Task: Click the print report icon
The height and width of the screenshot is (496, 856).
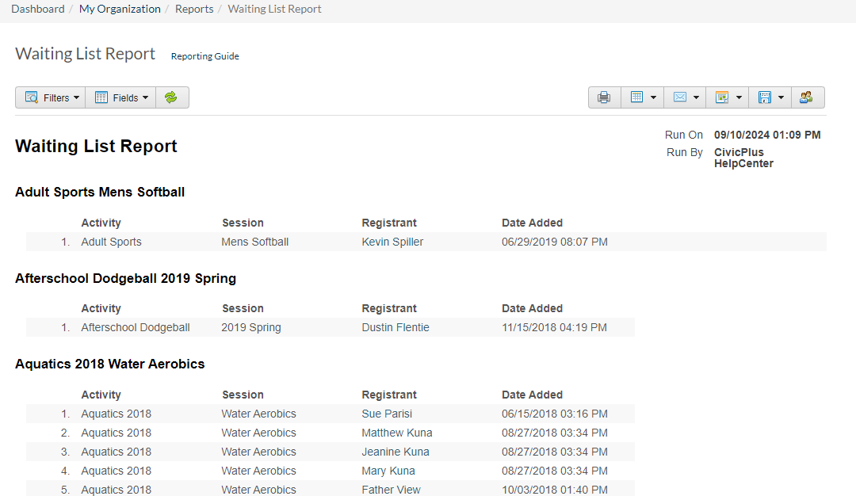Action: click(x=604, y=97)
